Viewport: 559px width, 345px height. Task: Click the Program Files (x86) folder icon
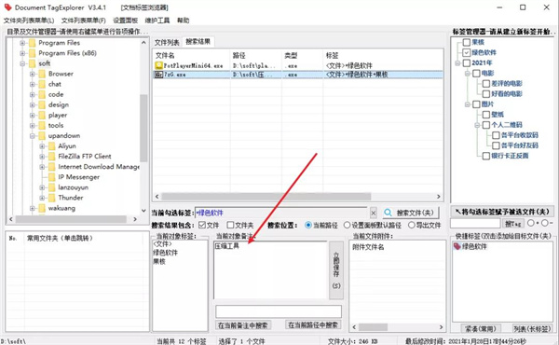click(x=33, y=53)
